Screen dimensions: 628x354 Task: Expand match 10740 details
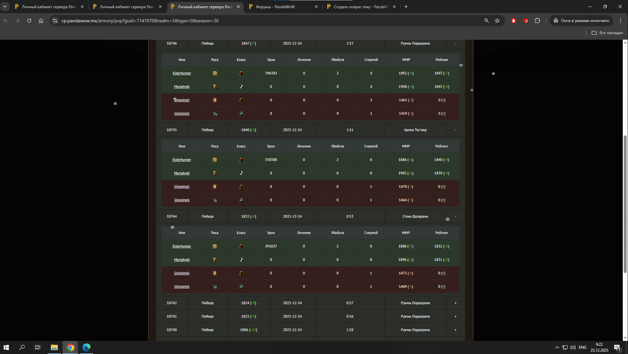point(455,330)
